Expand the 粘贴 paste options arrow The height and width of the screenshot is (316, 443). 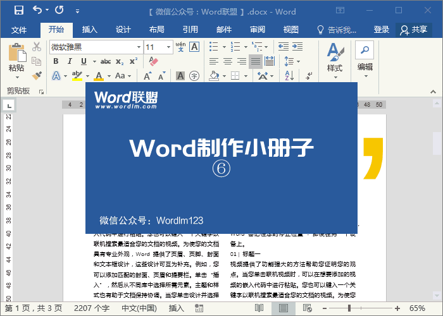pyautogui.click(x=17, y=77)
